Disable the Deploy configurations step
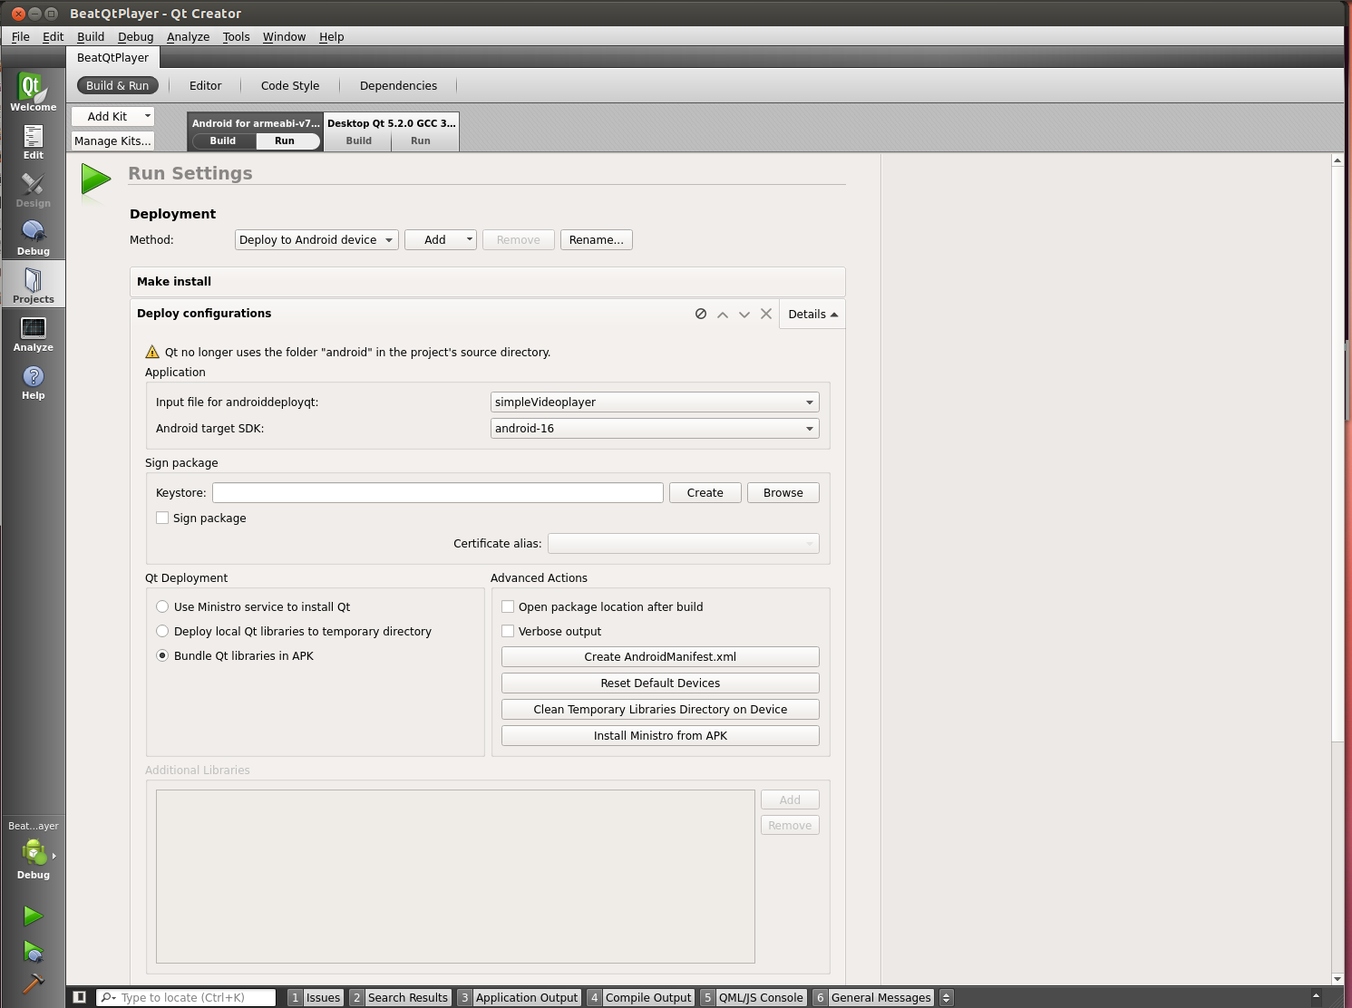Image resolution: width=1352 pixels, height=1008 pixels. [x=701, y=314]
